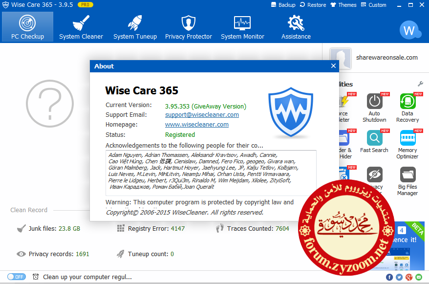This screenshot has width=429, height=284.
Task: Click support@wisecleaner.com email link
Action: pyautogui.click(x=202, y=115)
